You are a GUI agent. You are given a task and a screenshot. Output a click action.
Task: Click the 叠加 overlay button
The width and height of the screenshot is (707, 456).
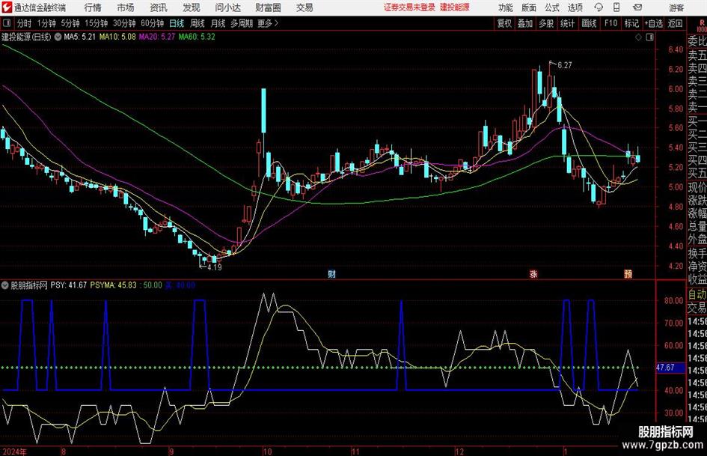click(525, 23)
